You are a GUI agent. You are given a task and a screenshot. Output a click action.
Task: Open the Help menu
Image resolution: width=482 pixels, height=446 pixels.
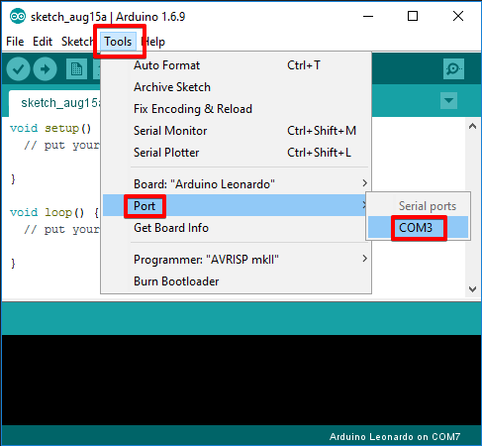(153, 42)
